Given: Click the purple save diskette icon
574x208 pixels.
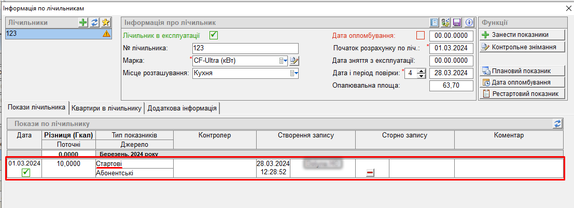Looking at the screenshot, I should coord(457,23).
